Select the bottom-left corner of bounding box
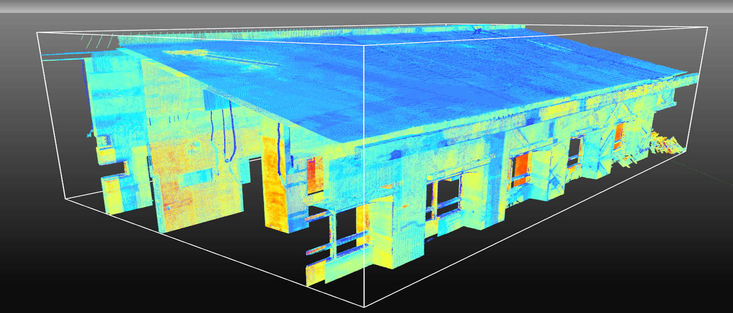 pyautogui.click(x=66, y=199)
